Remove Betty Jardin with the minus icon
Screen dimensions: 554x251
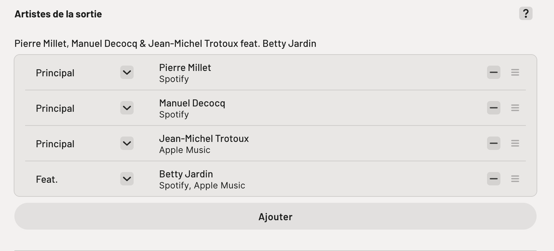[493, 179]
